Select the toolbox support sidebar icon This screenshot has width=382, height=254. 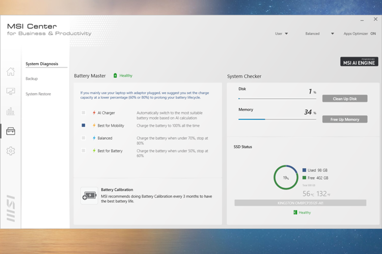[11, 131]
